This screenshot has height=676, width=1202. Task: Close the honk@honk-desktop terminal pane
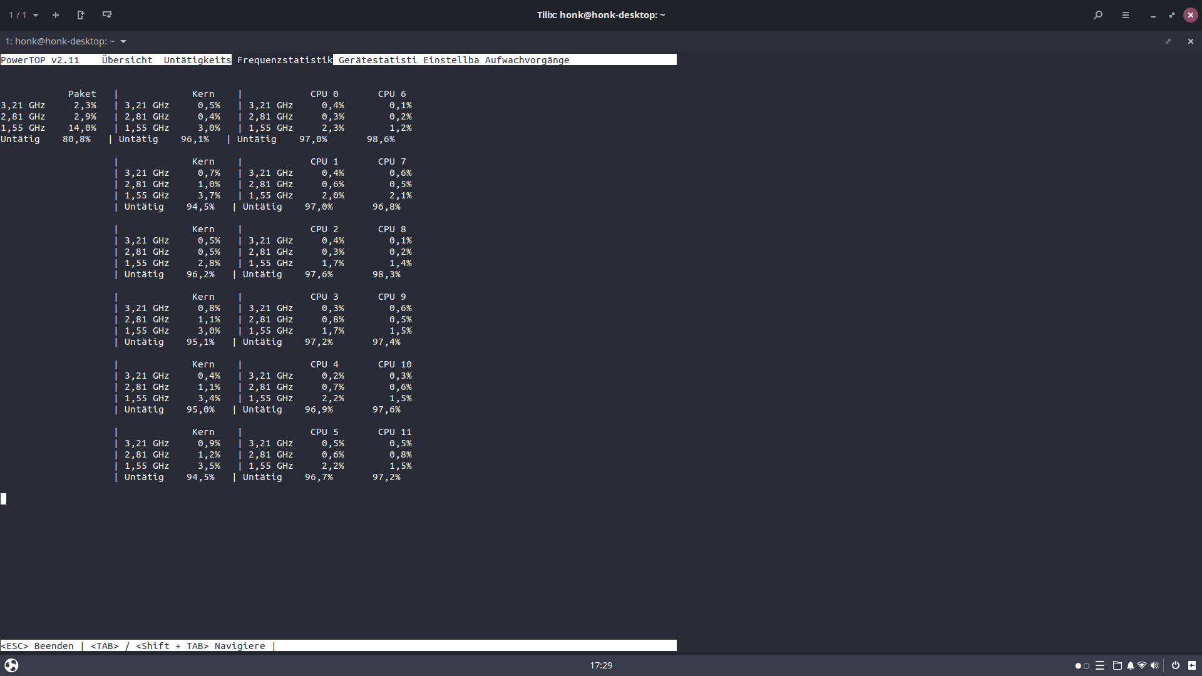(x=1191, y=41)
